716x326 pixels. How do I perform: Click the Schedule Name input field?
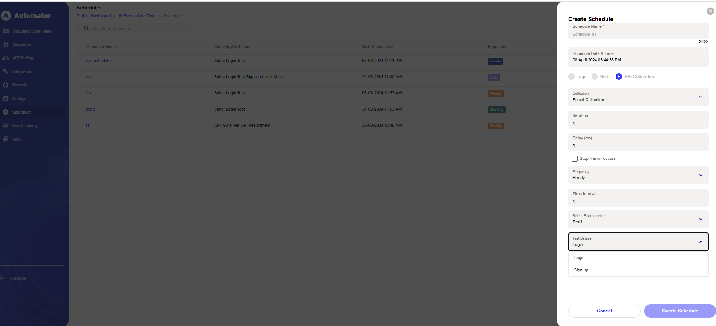point(638,31)
